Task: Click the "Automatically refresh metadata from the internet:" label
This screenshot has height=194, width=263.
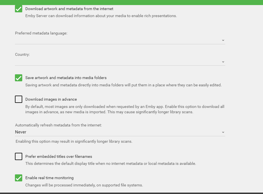Action: (x=58, y=125)
